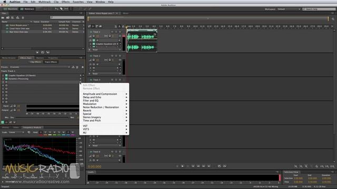Viewport: 337px width, 189px height.
Task: Open the Filter and EQ submenu
Action: point(104,100)
